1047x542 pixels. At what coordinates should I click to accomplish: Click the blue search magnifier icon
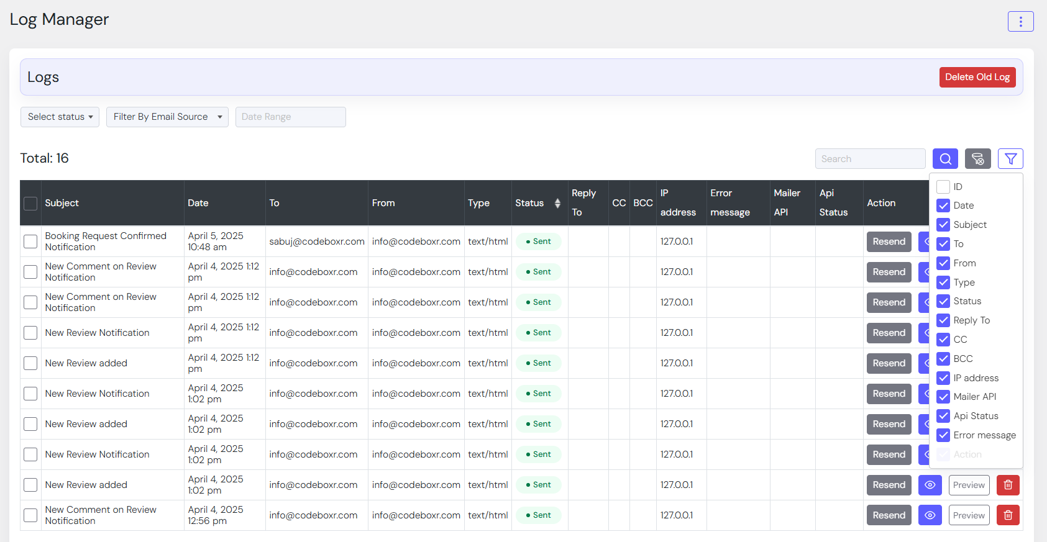click(x=944, y=159)
